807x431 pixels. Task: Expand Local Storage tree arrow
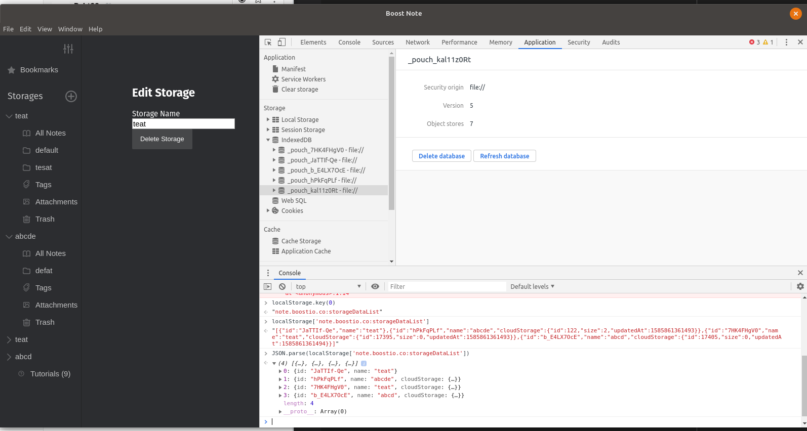(x=268, y=119)
